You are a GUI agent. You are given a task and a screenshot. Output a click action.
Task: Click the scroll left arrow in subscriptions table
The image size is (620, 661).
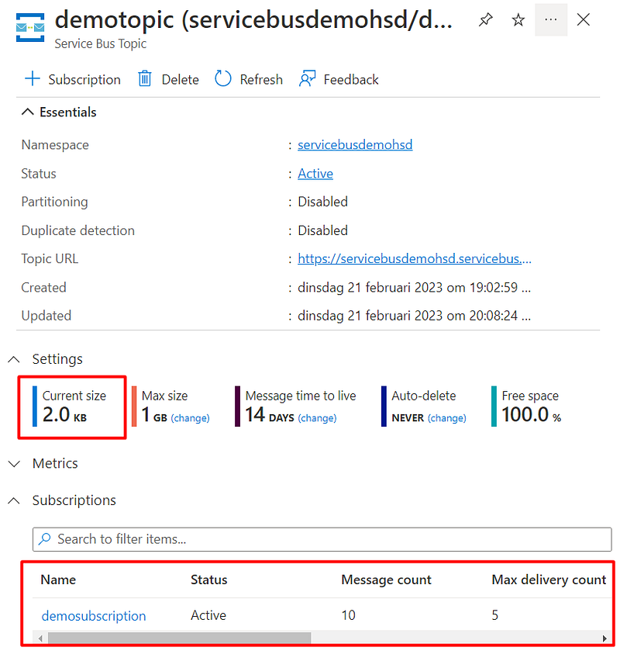coord(40,639)
